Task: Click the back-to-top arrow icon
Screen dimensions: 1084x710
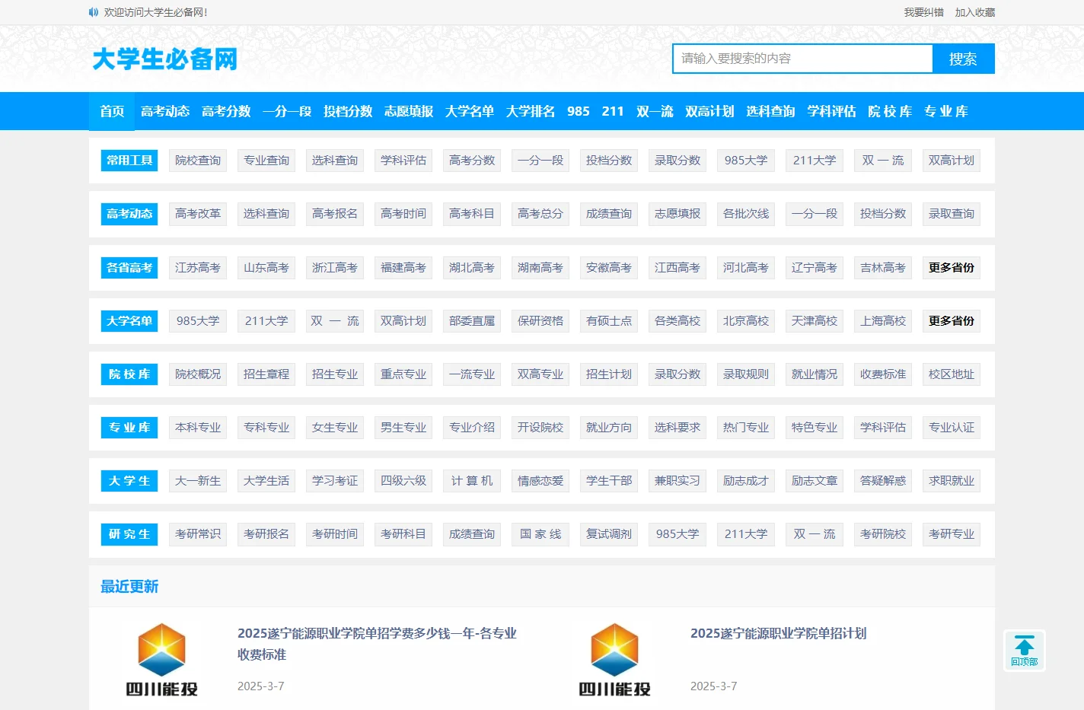Action: pos(1025,651)
